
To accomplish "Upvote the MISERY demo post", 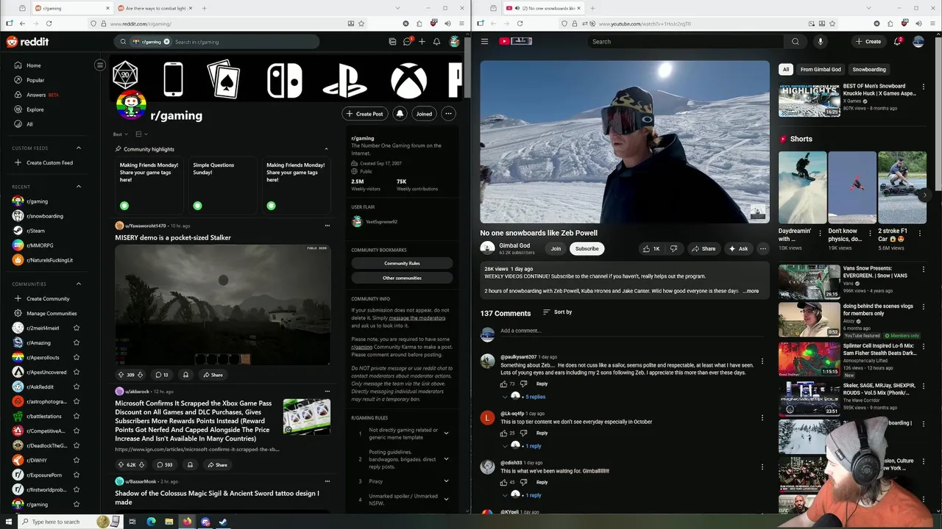I will (x=121, y=375).
